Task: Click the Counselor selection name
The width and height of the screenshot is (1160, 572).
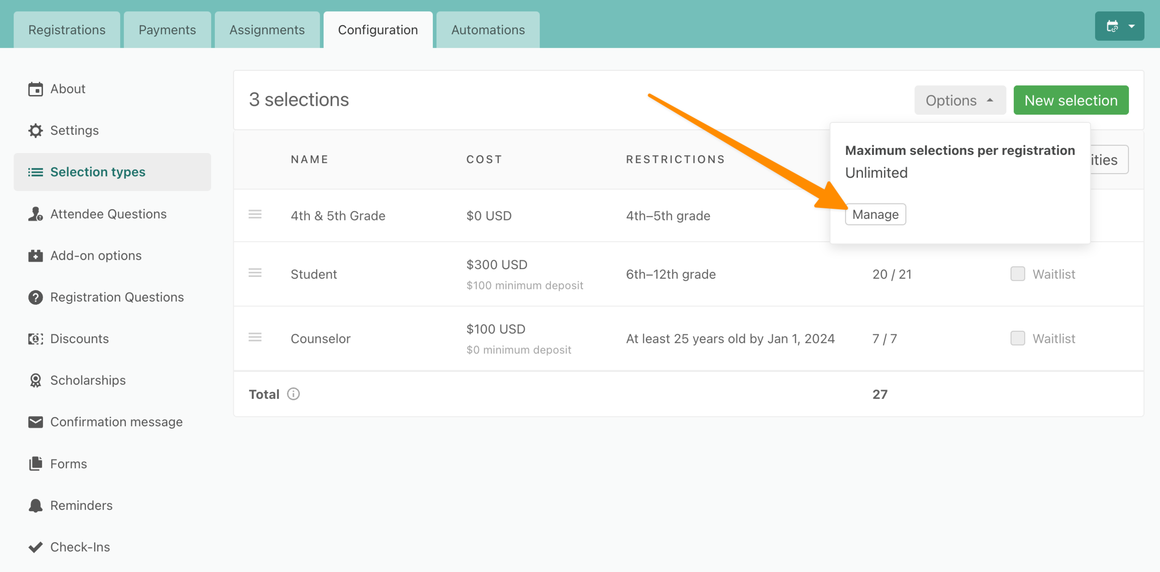Action: 321,339
